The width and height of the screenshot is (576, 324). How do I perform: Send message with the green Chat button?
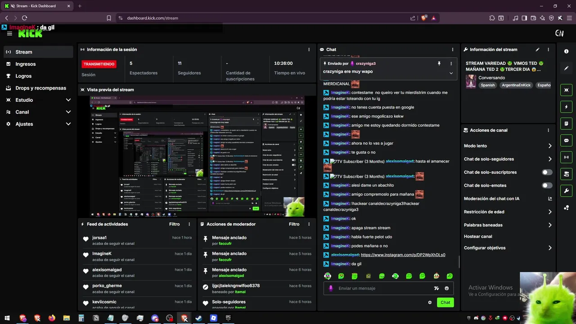click(x=445, y=302)
